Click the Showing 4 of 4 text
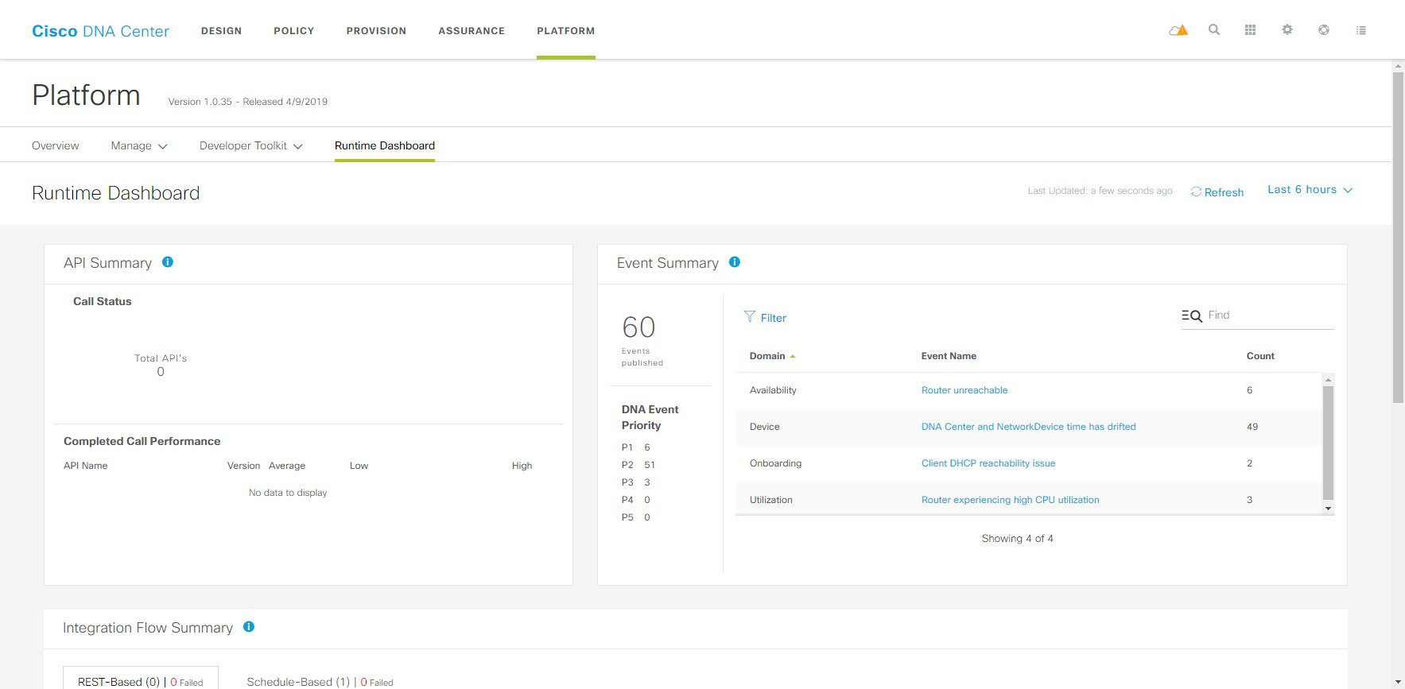Viewport: 1405px width, 689px height. [x=1017, y=539]
